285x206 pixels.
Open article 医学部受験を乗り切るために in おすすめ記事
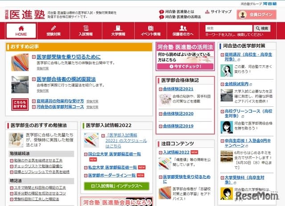coord(69,57)
